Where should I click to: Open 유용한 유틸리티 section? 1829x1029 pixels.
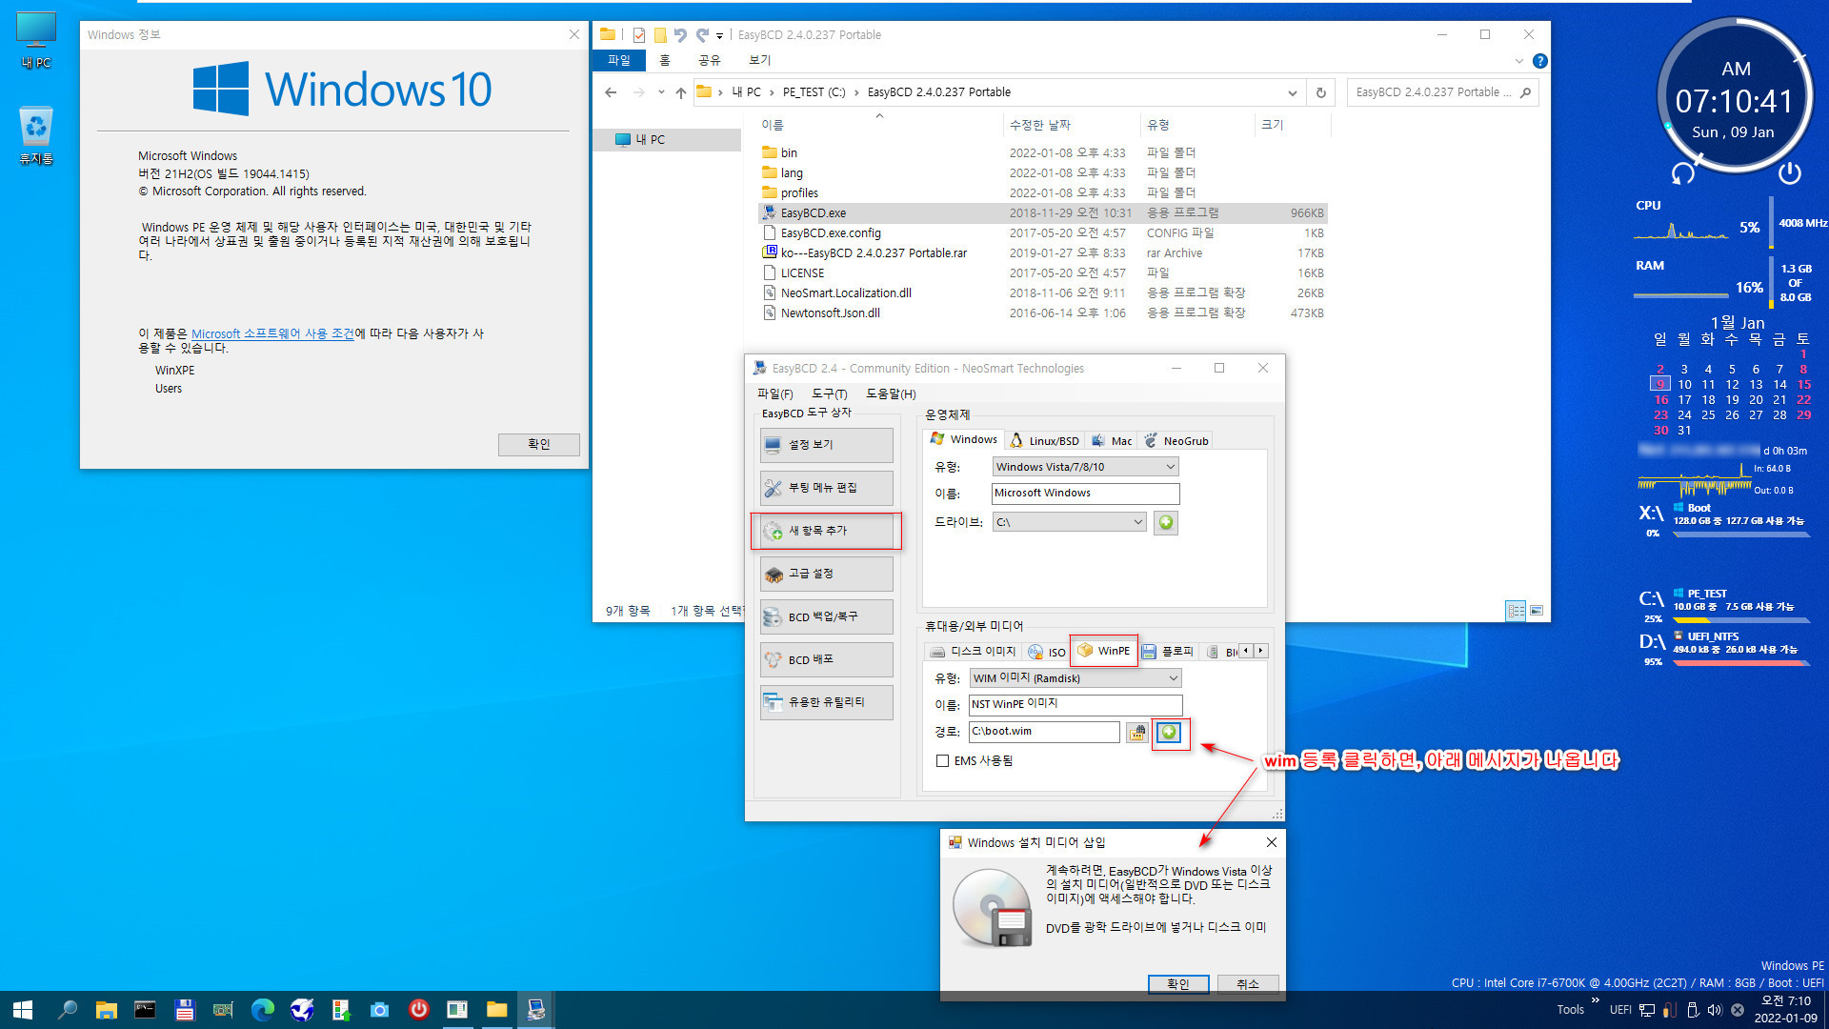(827, 702)
